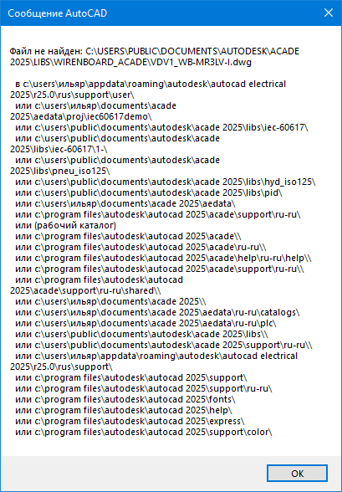
Task: Click the path ending in autocad 2025\fonts\
Action: click(125, 399)
